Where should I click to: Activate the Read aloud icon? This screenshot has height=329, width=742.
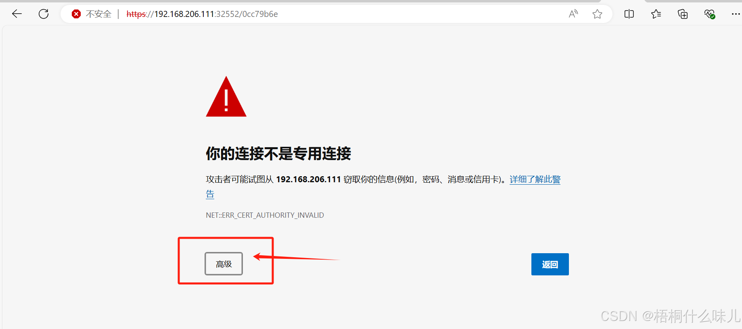click(573, 14)
